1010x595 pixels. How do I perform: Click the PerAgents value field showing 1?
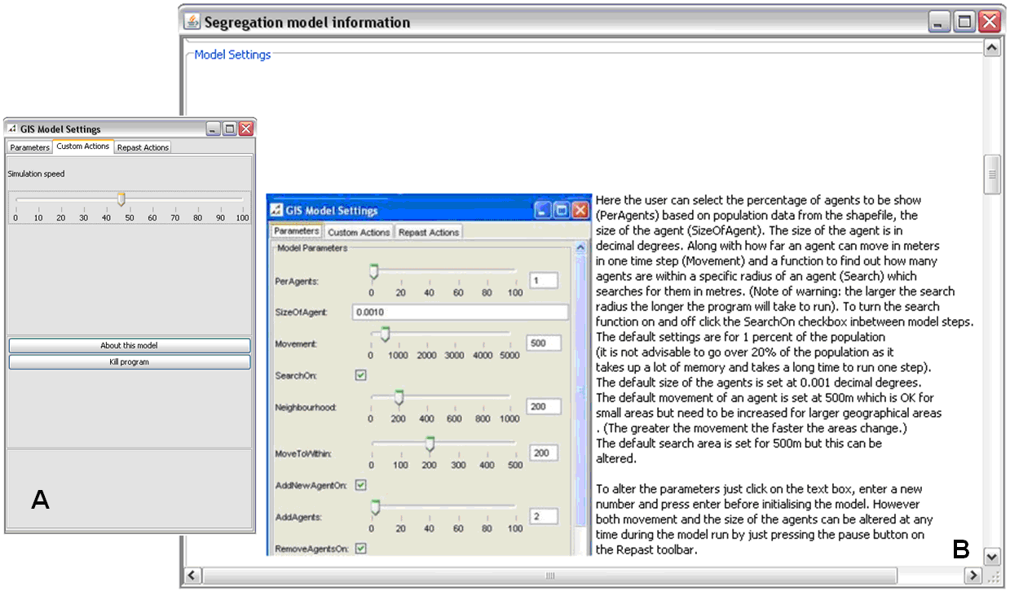click(543, 280)
